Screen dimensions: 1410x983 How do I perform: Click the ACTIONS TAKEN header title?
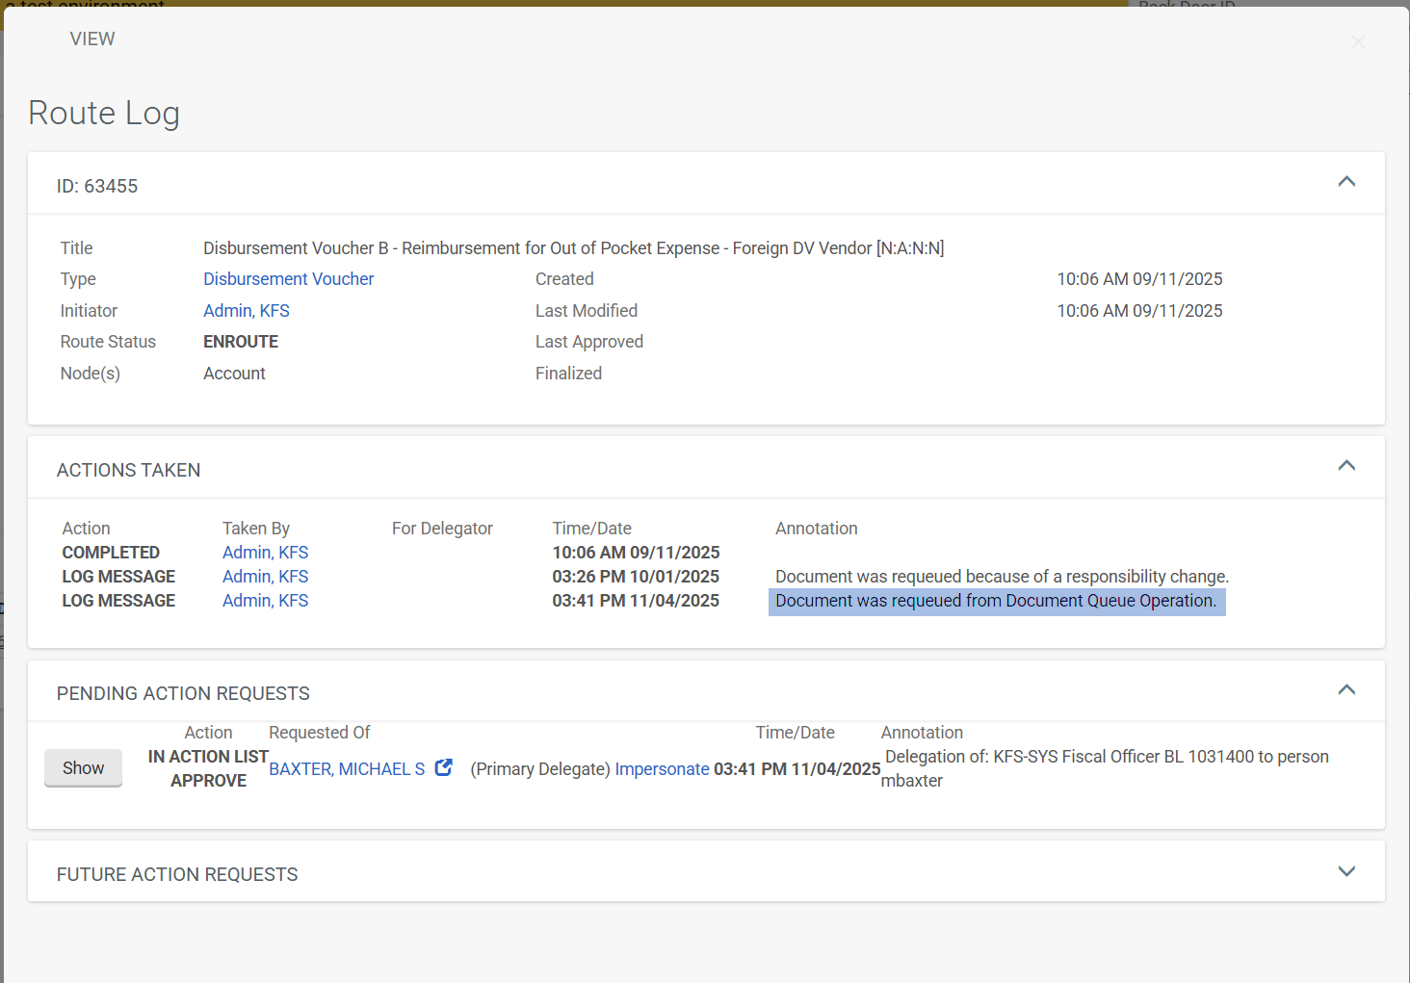(x=129, y=470)
